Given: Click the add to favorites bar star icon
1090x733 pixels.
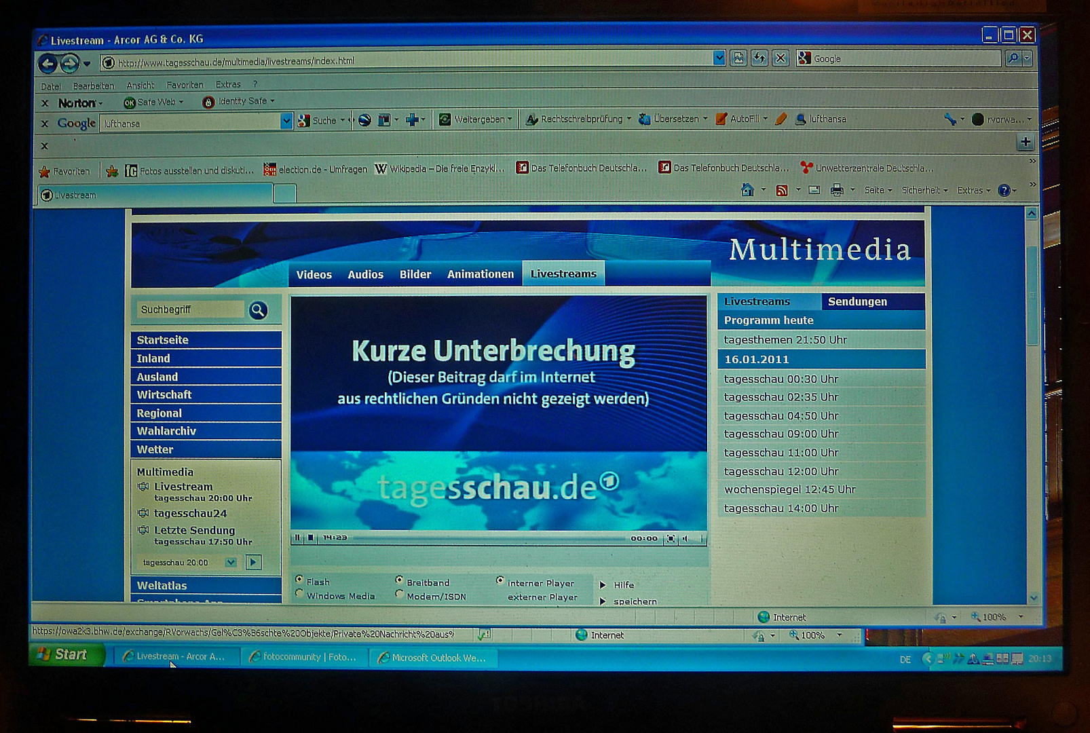Looking at the screenshot, I should (x=112, y=171).
